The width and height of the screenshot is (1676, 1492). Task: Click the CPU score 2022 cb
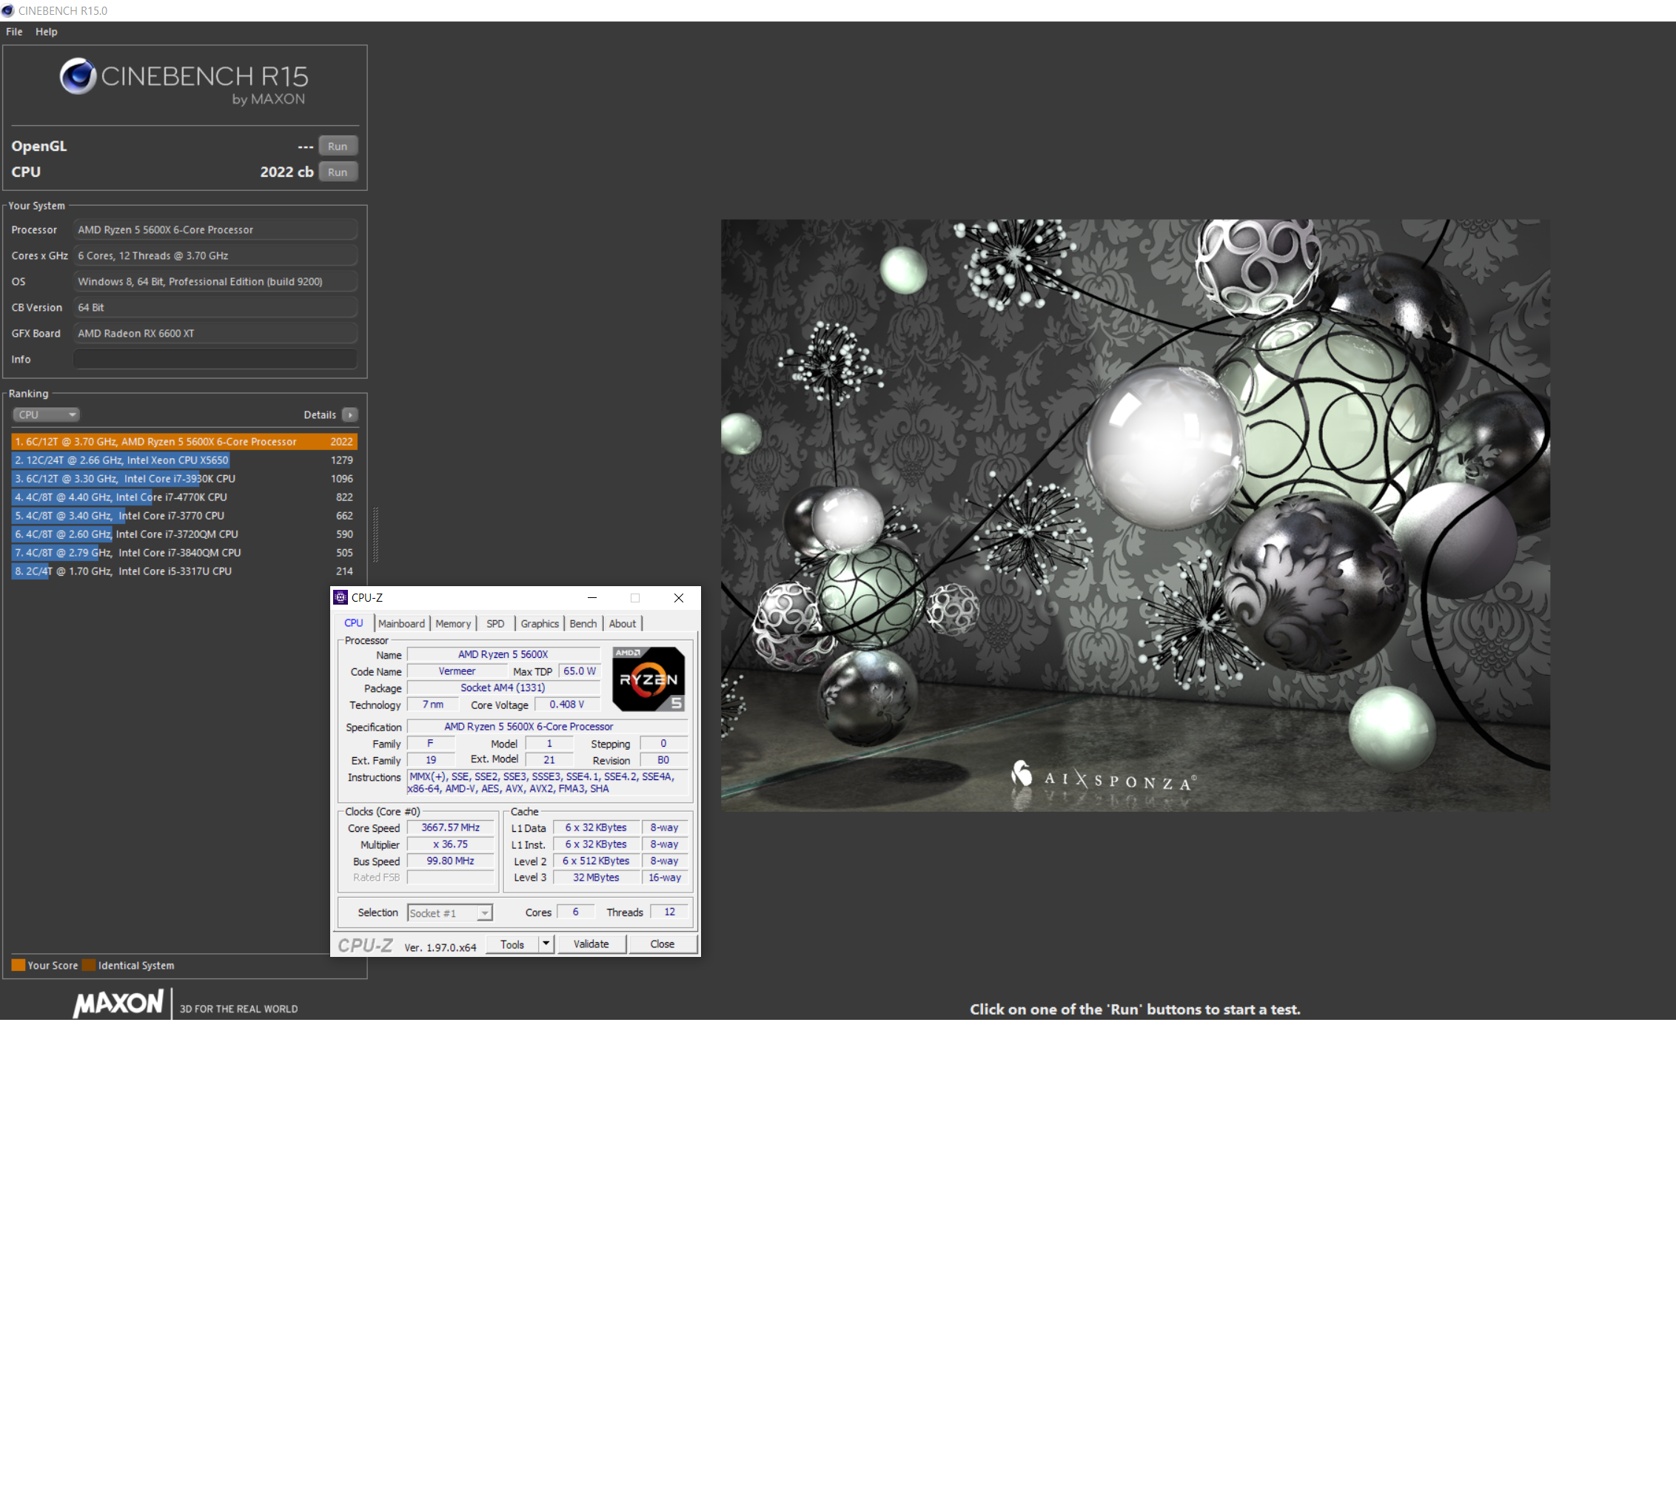click(x=286, y=172)
